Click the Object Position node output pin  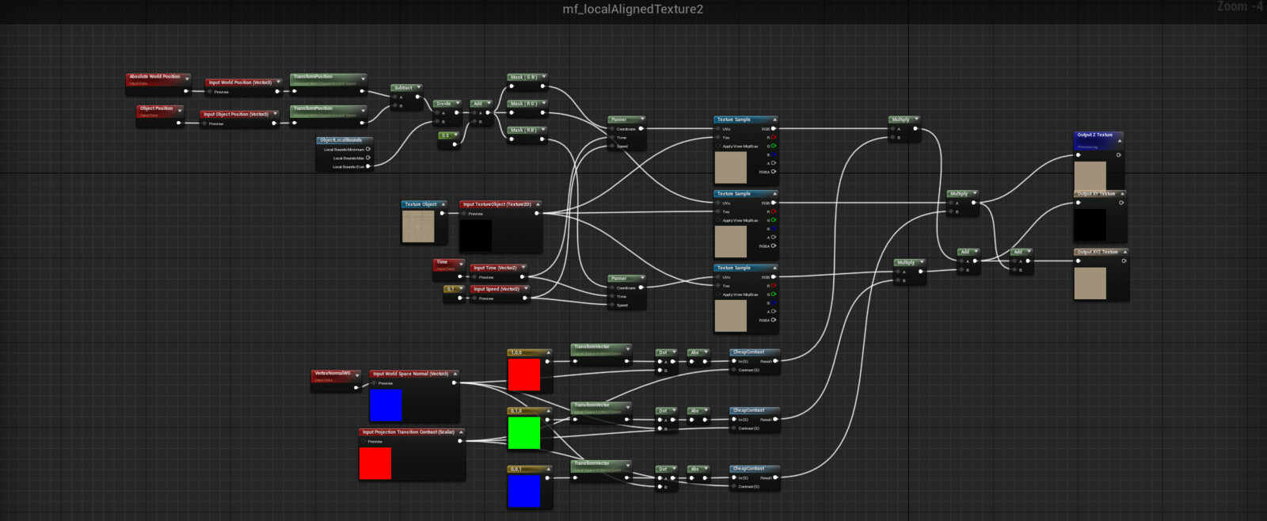[179, 123]
